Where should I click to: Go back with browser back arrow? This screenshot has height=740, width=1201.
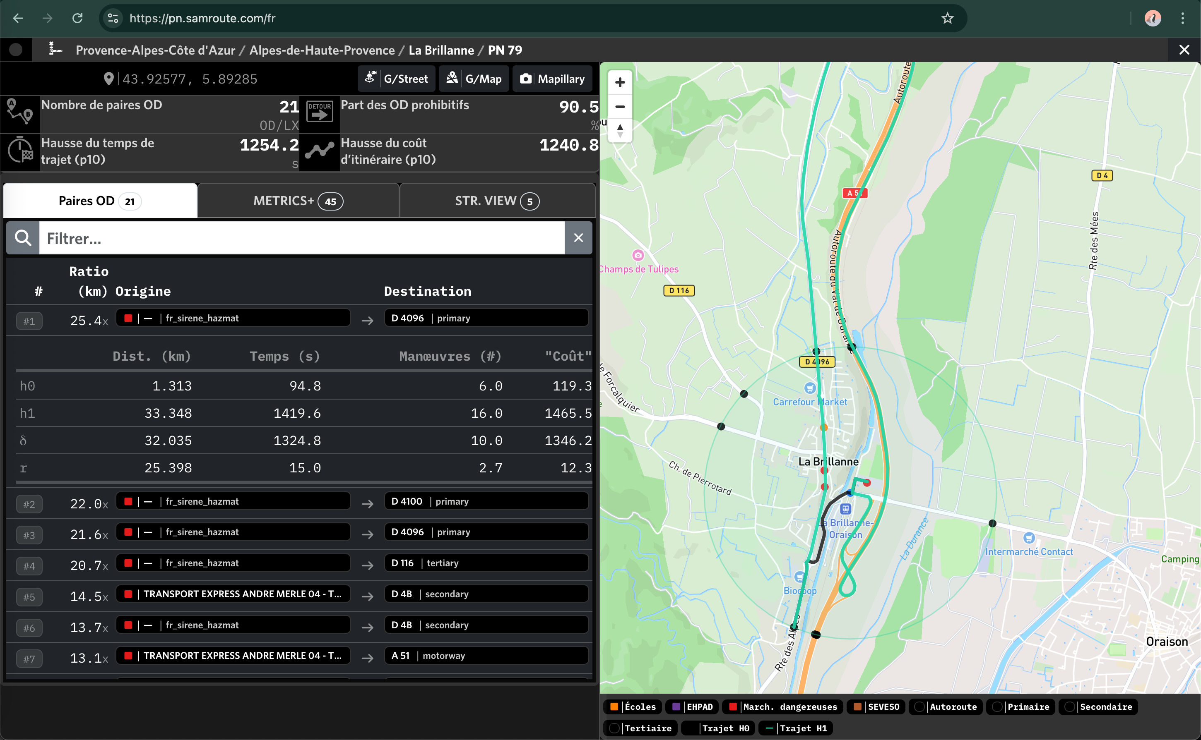click(18, 19)
